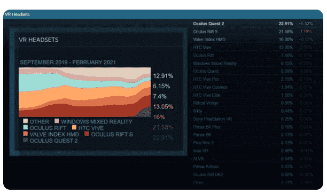This screenshot has height=194, width=327.
Task: Select the Oculus Rift DK2 list row name
Action: [x=208, y=174]
